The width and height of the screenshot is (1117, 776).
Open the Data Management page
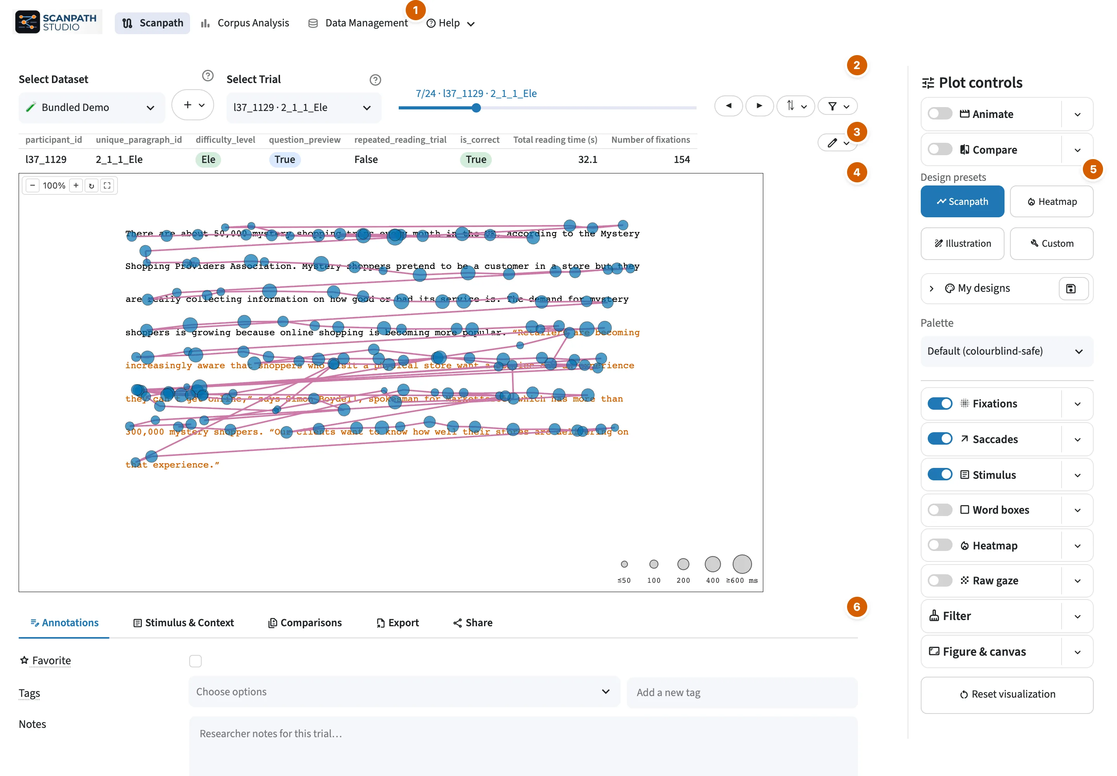click(358, 23)
